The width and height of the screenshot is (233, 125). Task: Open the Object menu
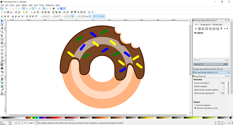pos(24,5)
